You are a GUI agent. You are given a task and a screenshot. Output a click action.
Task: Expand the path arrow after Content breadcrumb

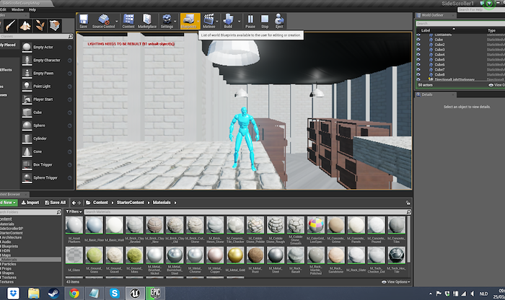[113, 203]
